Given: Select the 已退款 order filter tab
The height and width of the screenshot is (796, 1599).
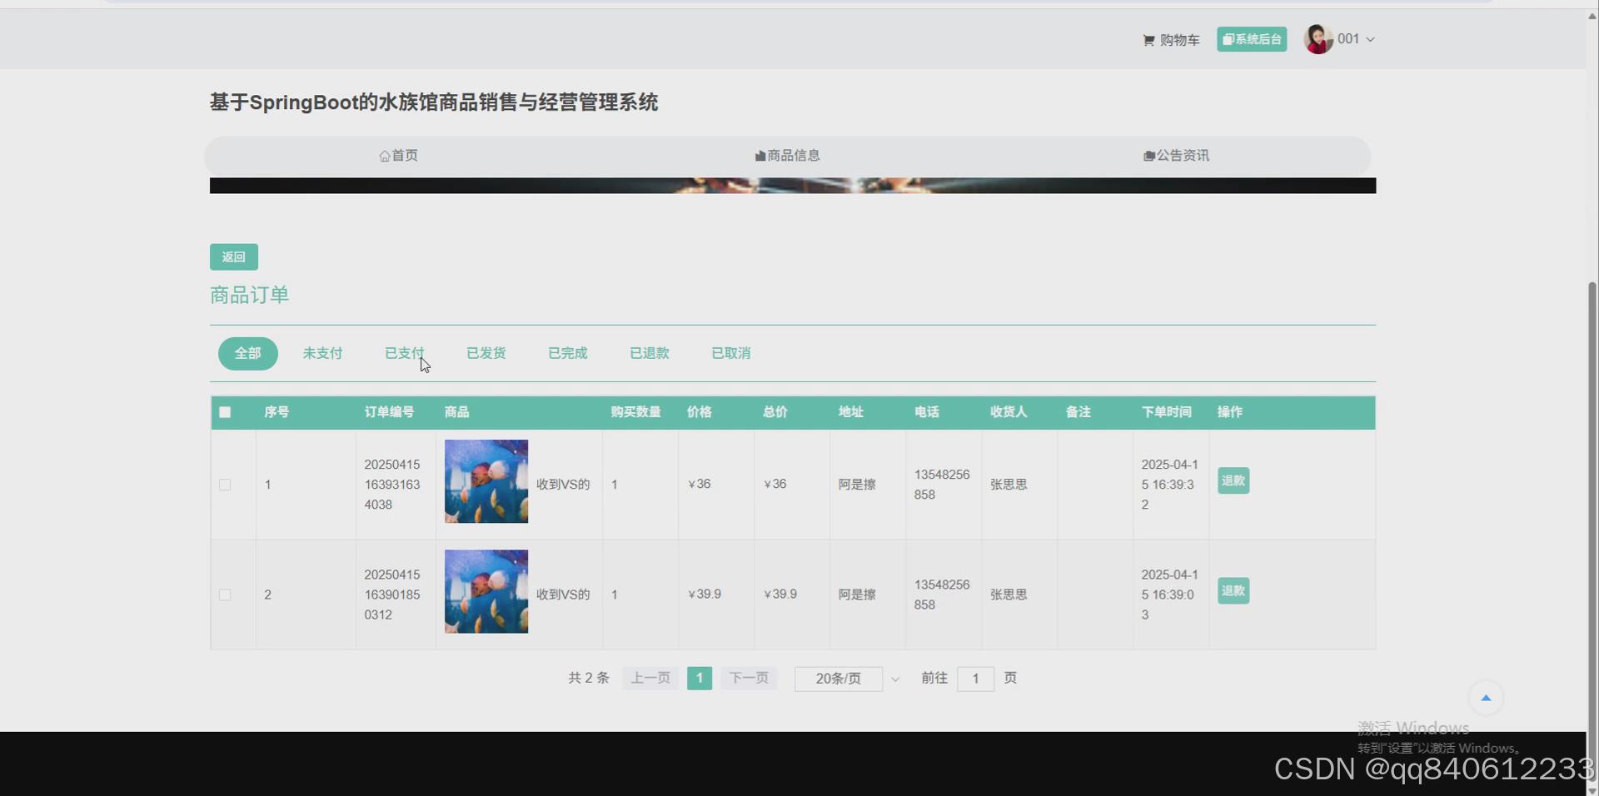Looking at the screenshot, I should (x=649, y=353).
